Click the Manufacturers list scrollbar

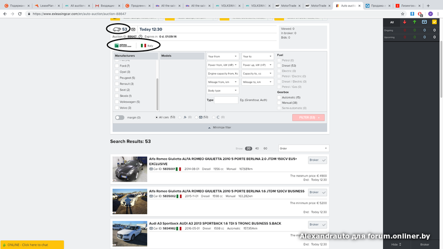[x=157, y=94]
